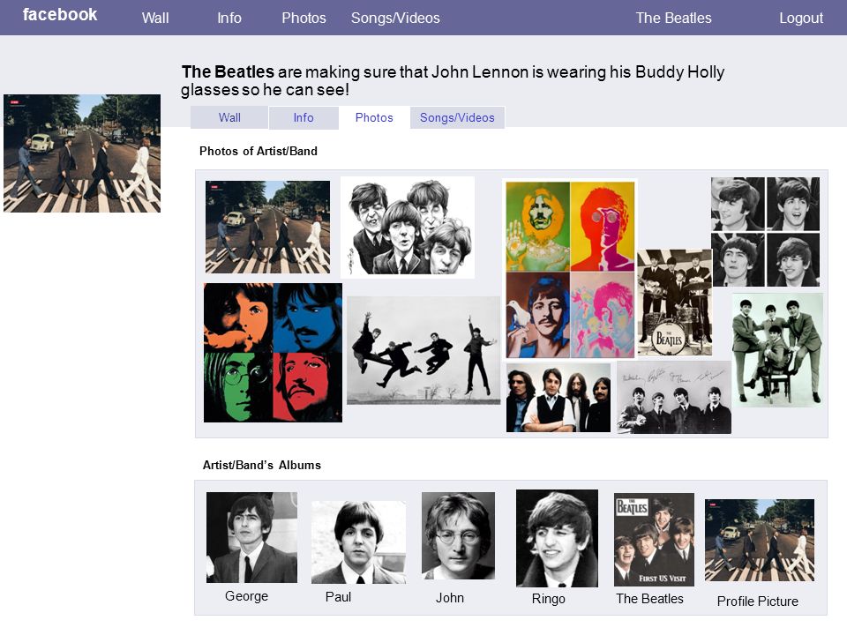Open the Paul album thumbnail
Image resolution: width=847 pixels, height=635 pixels.
pyautogui.click(x=359, y=542)
